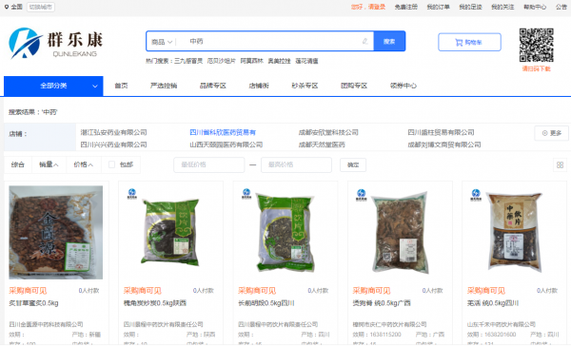This screenshot has height=346, width=571.
Task: Click the 请登录 login link
Action: (x=376, y=7)
